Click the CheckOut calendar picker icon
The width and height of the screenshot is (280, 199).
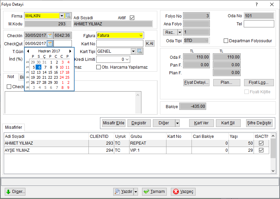[50, 43]
